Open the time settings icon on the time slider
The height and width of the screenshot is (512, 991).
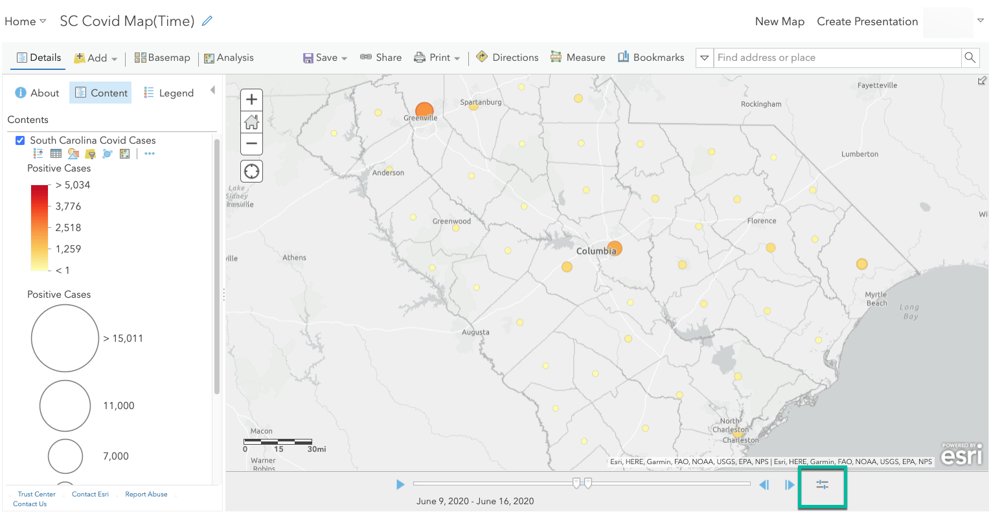pos(822,484)
